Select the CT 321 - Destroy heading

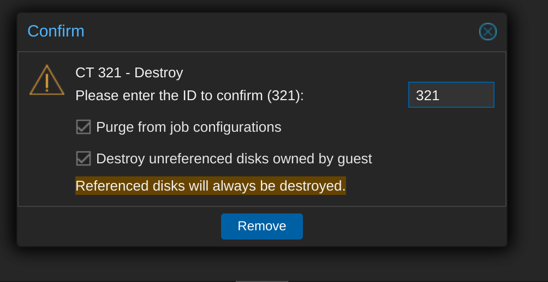coord(129,73)
